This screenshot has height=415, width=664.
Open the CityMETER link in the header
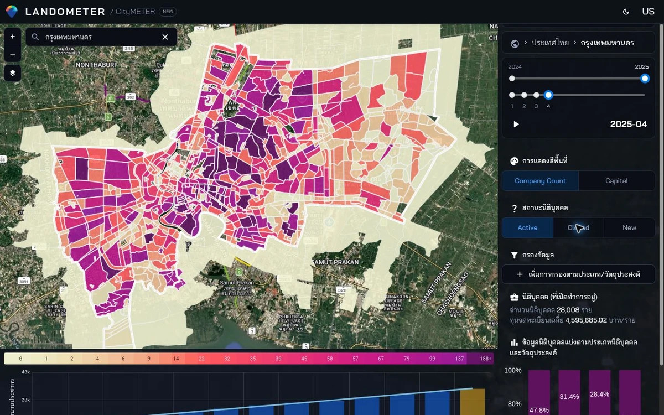tap(135, 12)
